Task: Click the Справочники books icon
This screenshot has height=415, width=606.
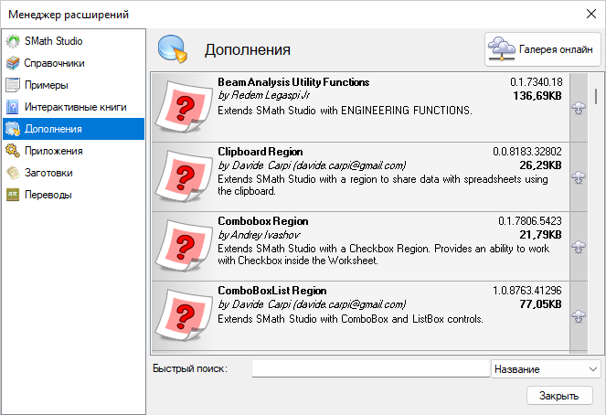Action: [13, 63]
